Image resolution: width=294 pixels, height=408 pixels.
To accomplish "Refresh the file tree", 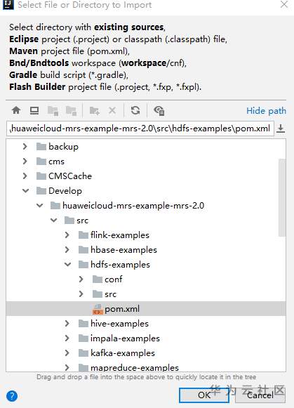I will click(x=135, y=110).
